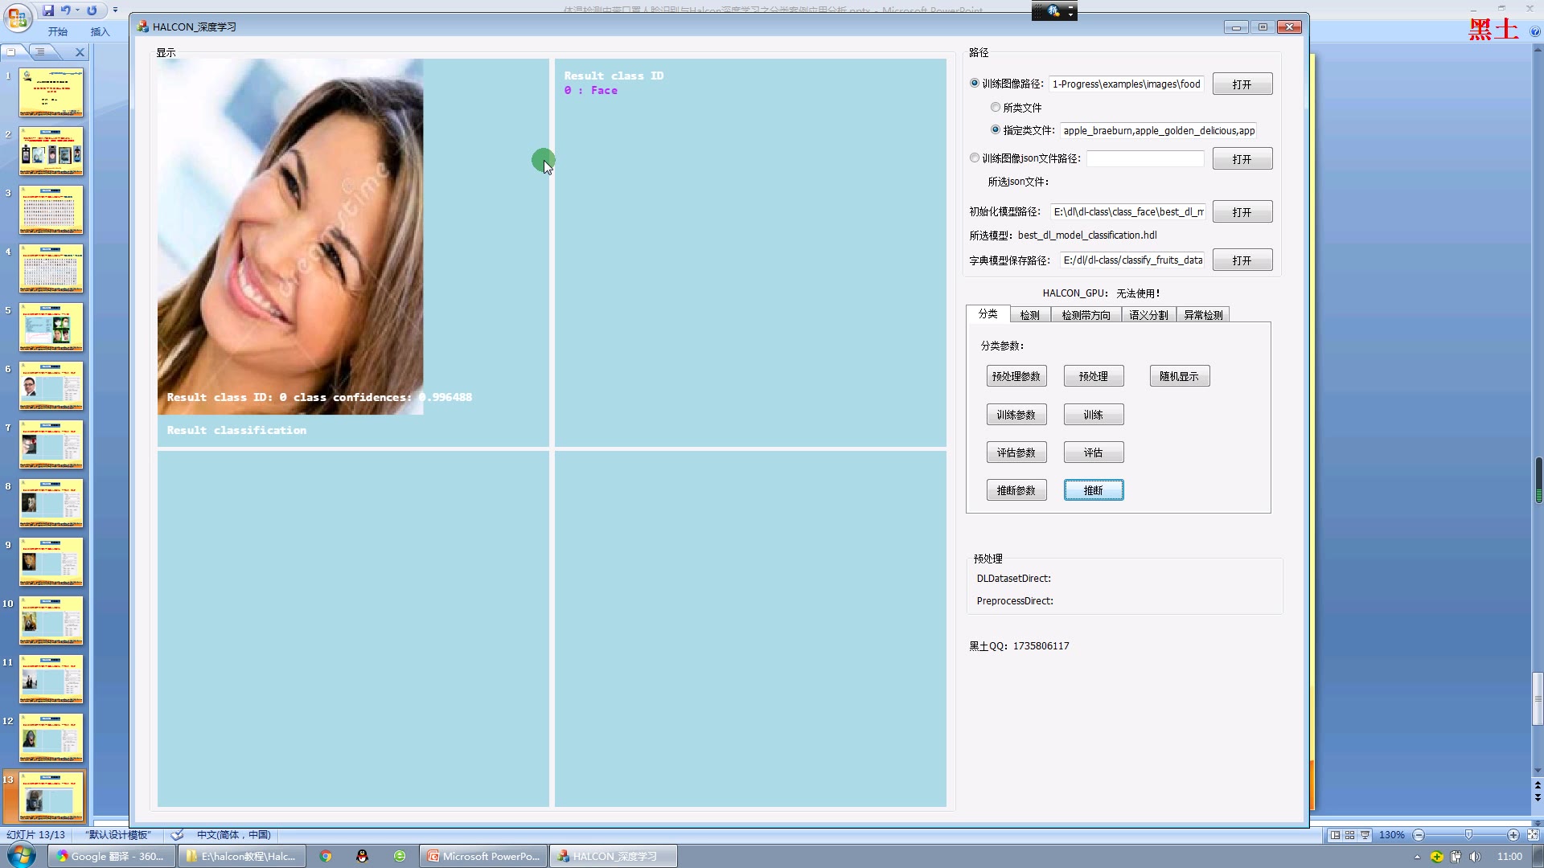The width and height of the screenshot is (1544, 868).
Task: Click the 随机显示 button
Action: pyautogui.click(x=1179, y=376)
